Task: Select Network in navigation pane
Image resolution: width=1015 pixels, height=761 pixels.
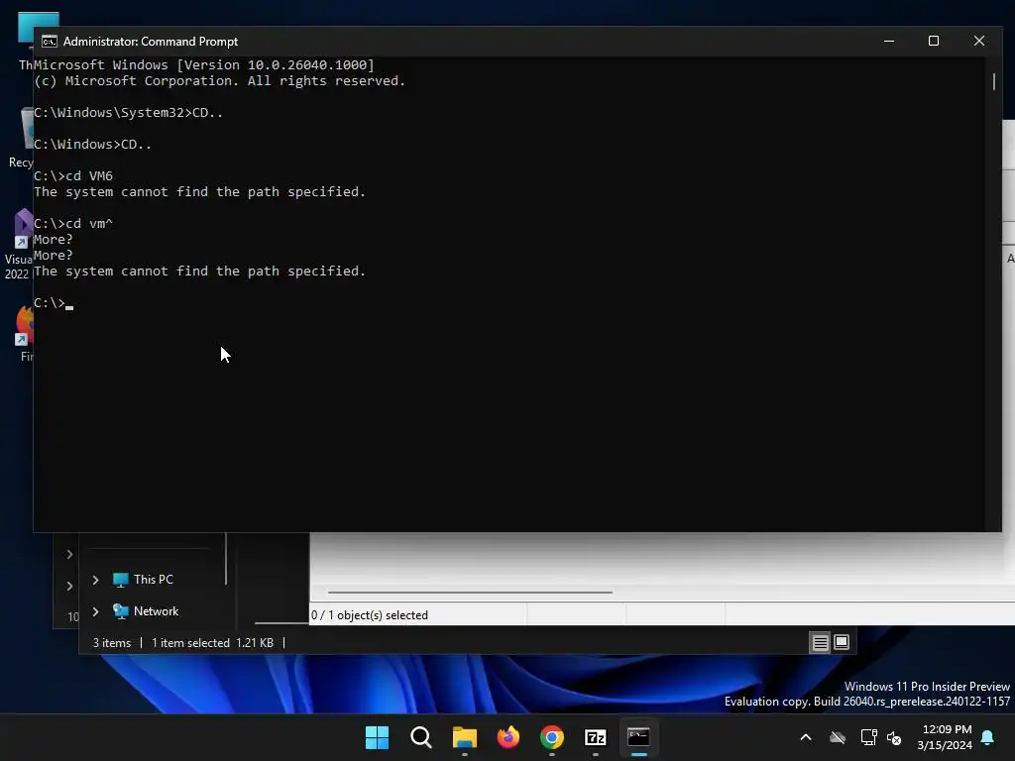Action: (146, 611)
